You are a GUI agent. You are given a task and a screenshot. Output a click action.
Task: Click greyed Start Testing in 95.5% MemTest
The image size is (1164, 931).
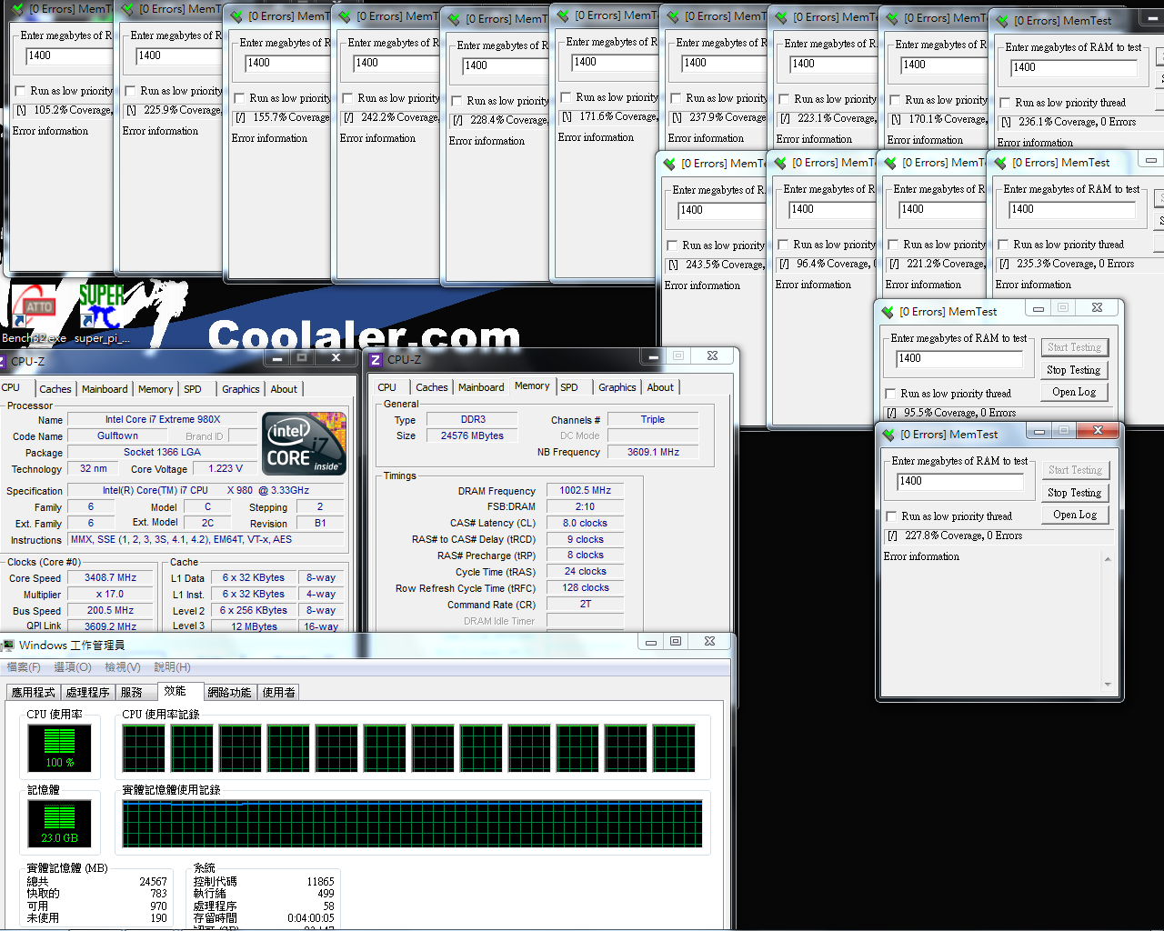[x=1074, y=347]
